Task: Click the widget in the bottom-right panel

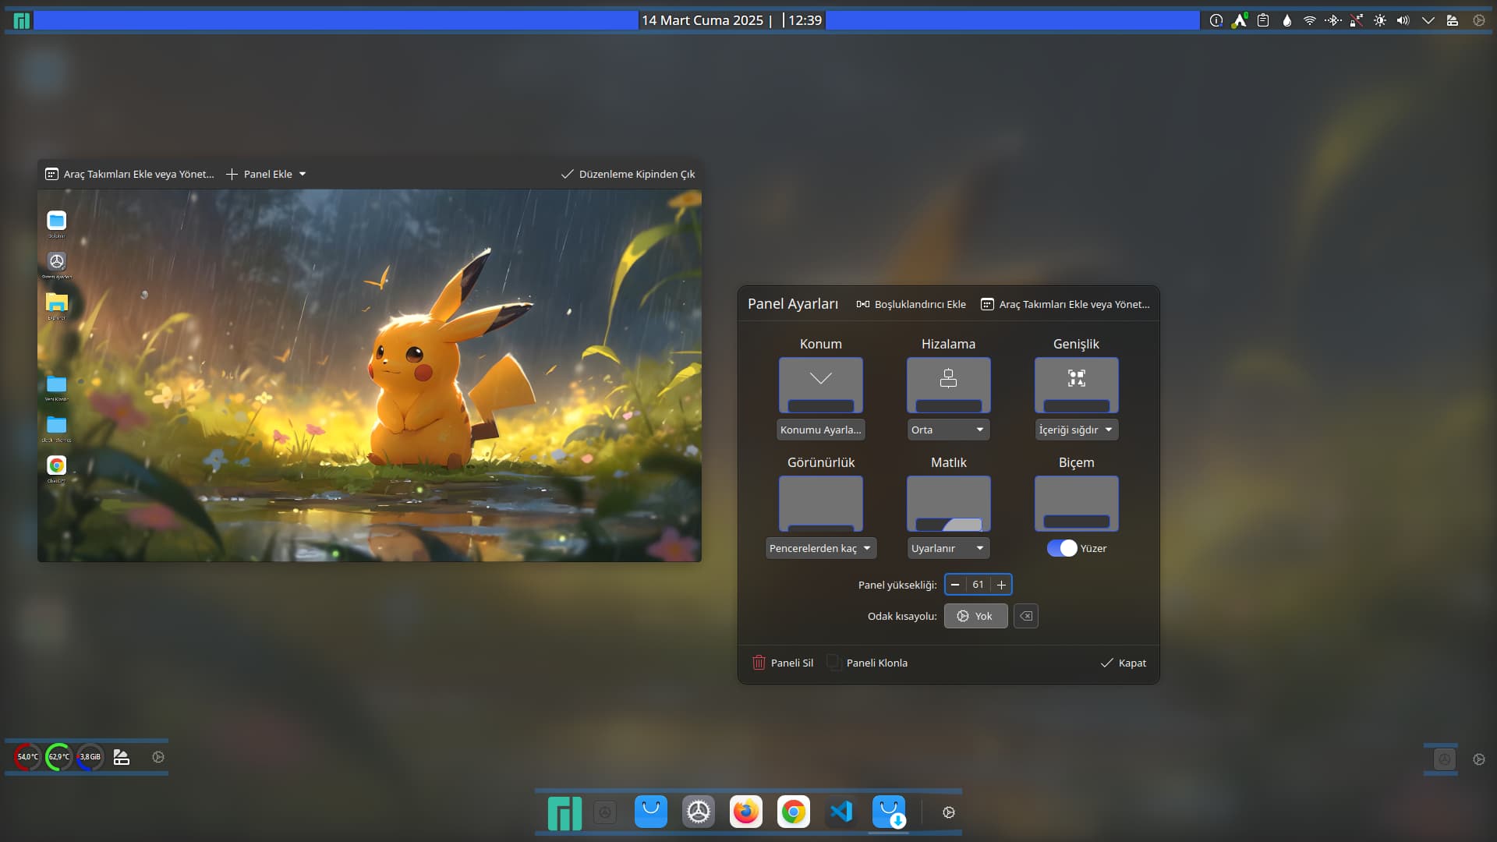Action: point(1444,759)
